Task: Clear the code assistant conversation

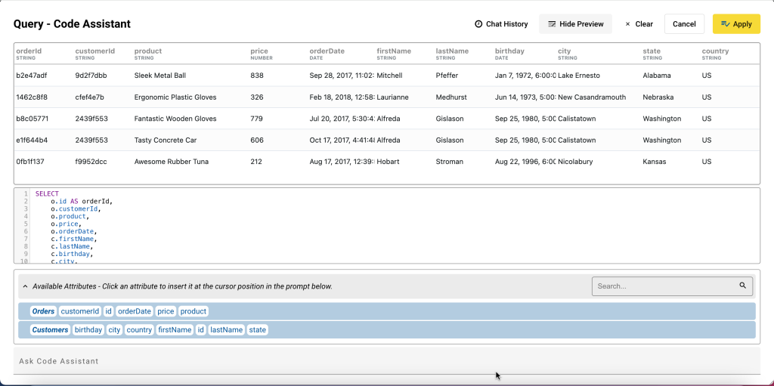Action: [639, 24]
